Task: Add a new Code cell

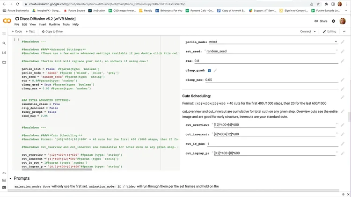Action: pyautogui.click(x=17, y=31)
